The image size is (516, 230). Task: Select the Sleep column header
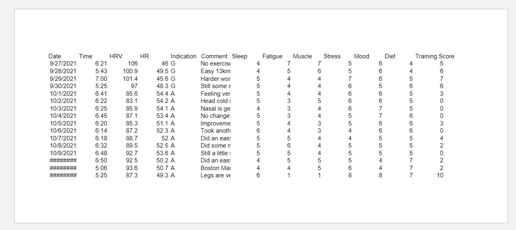pyautogui.click(x=239, y=56)
